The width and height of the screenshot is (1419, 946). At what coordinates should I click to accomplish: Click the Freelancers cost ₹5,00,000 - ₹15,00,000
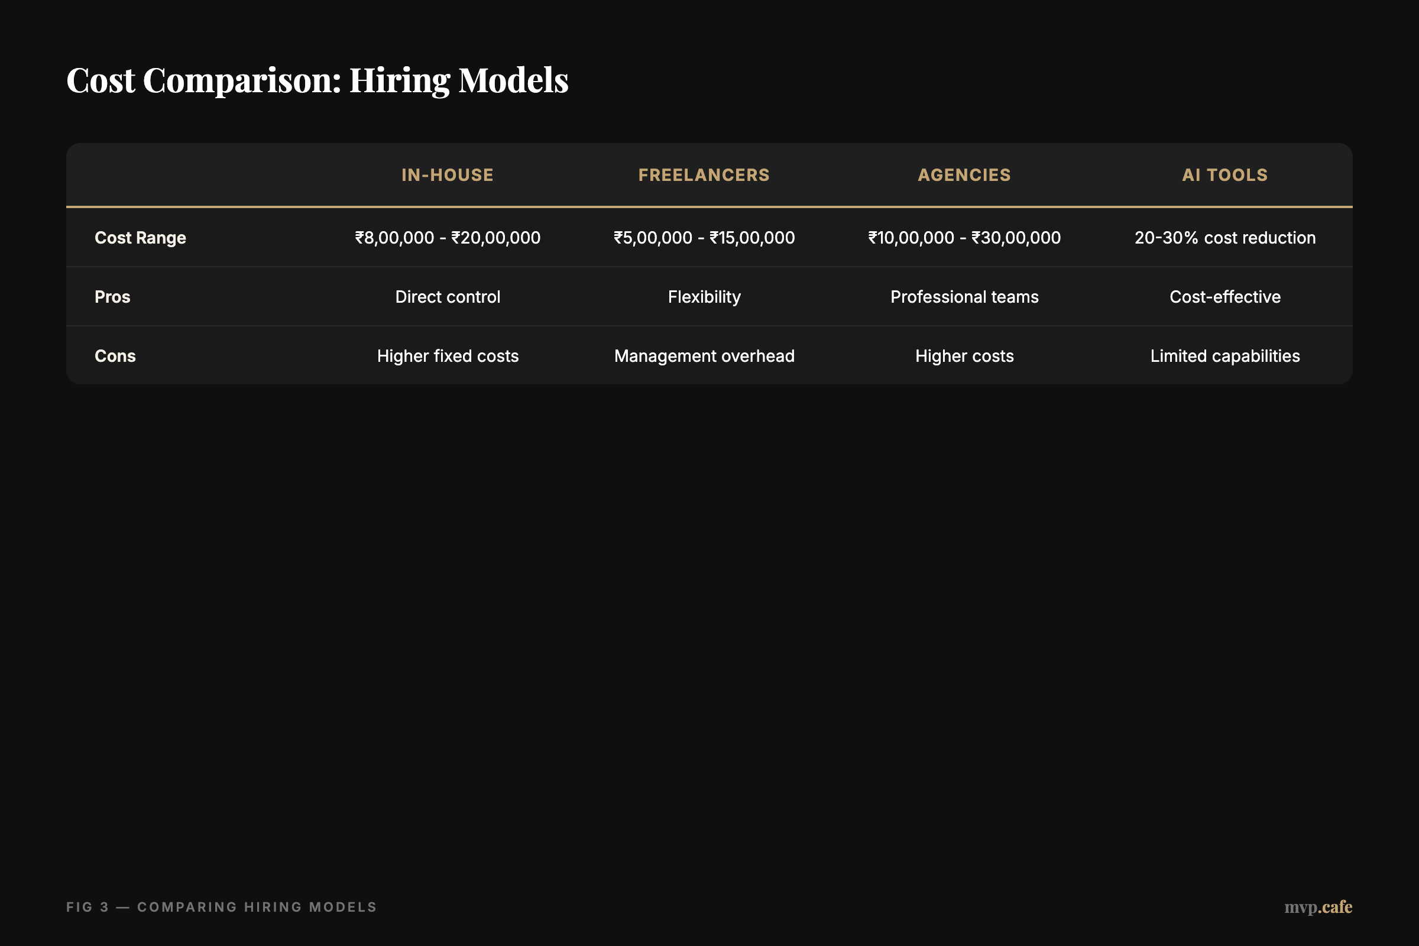[x=704, y=238]
